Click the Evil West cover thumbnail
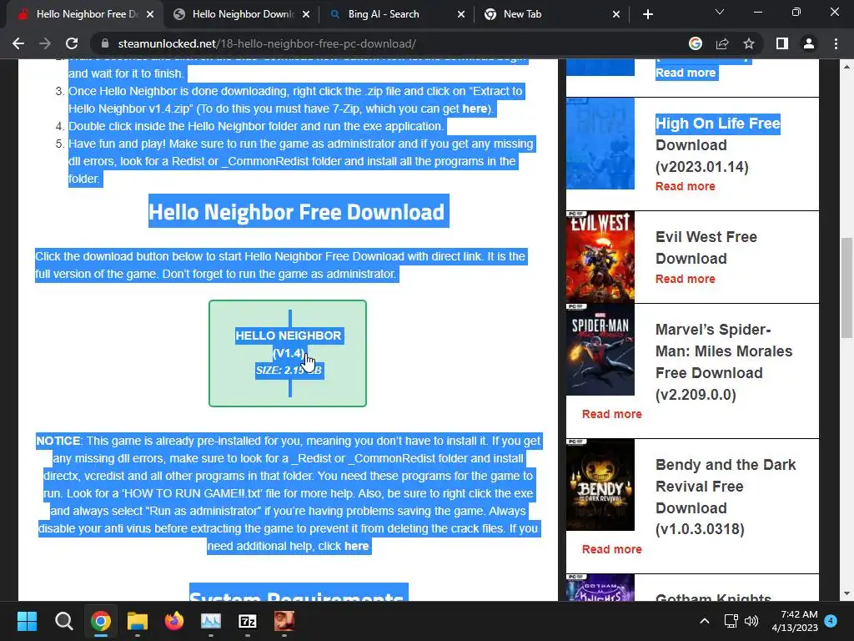This screenshot has width=854, height=641. pos(600,257)
